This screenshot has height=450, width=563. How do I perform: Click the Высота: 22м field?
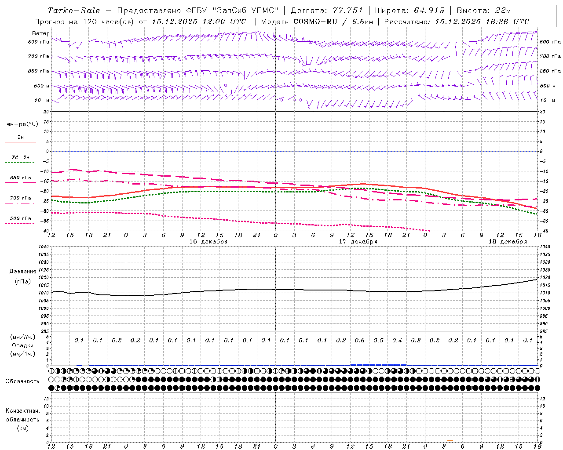tap(484, 11)
